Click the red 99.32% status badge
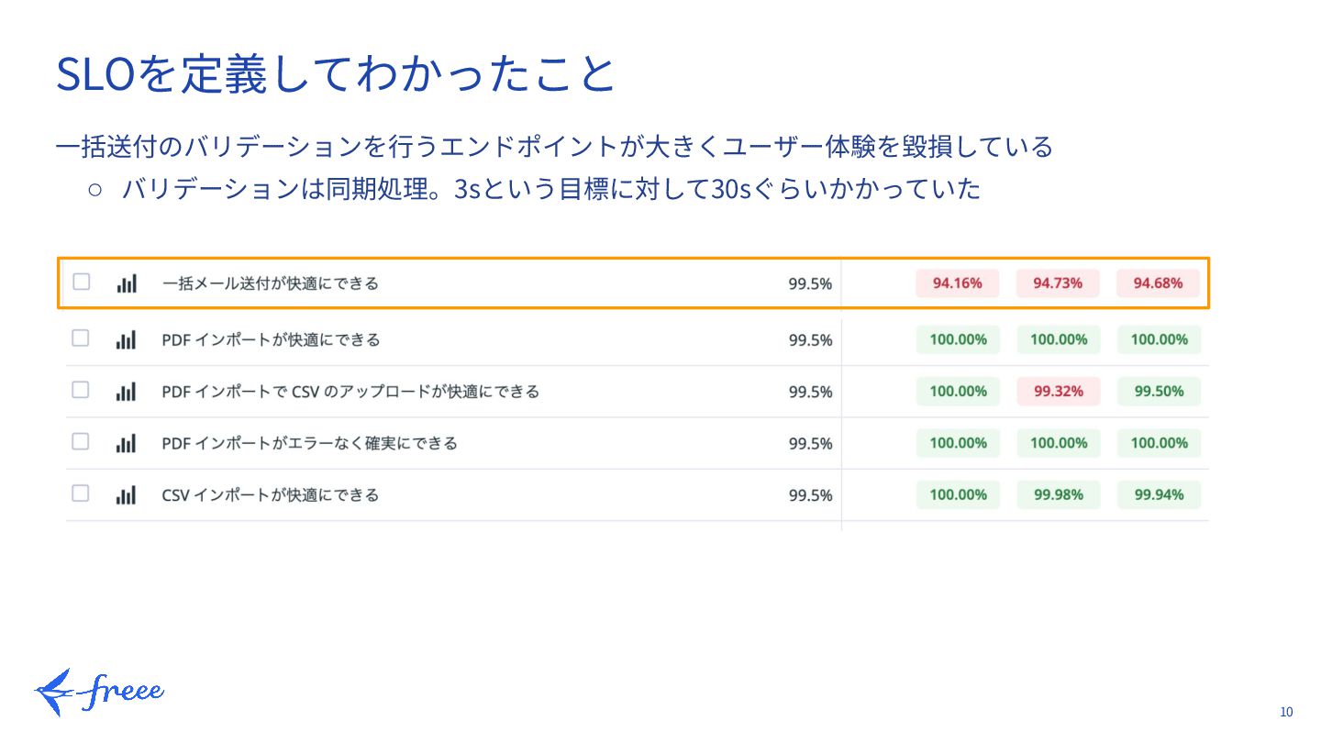 1058,392
